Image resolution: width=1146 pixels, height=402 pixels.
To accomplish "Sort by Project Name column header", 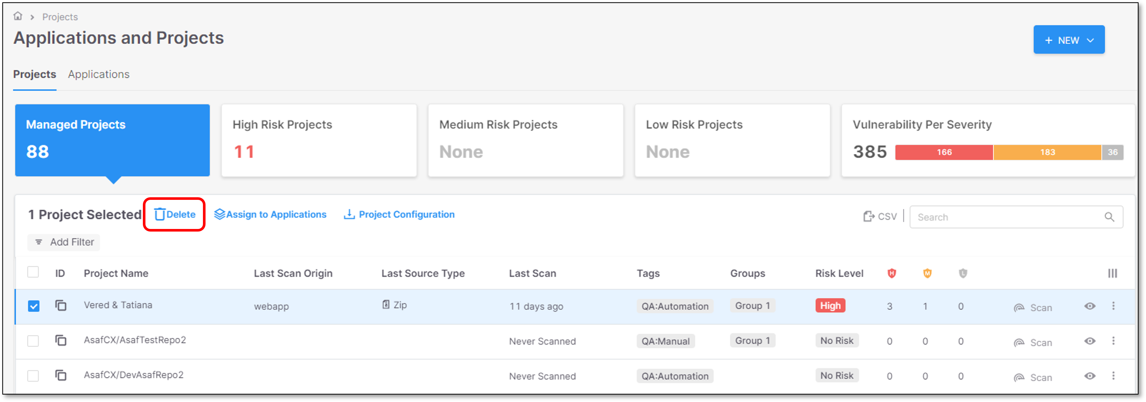I will point(116,274).
